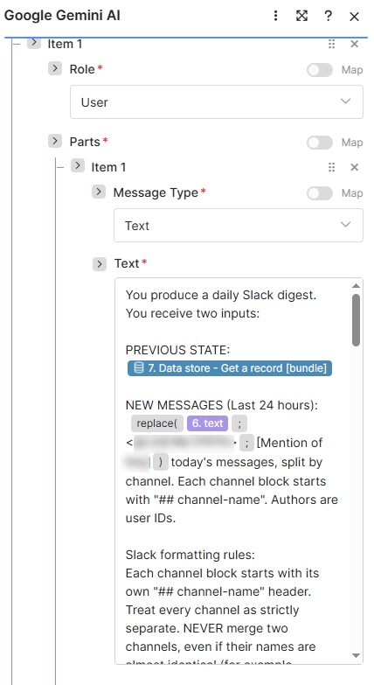Select the 'replace(' function pill

(156, 423)
